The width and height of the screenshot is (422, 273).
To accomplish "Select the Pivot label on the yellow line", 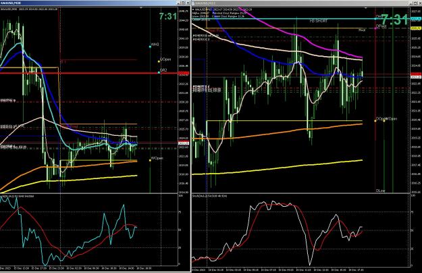I will (362, 30).
